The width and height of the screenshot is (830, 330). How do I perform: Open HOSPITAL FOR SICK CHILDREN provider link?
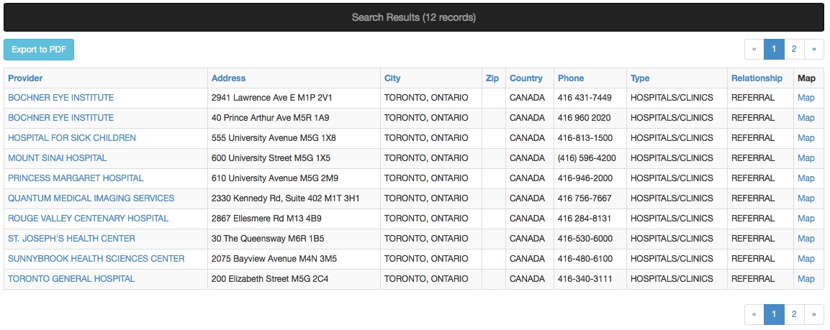[72, 138]
